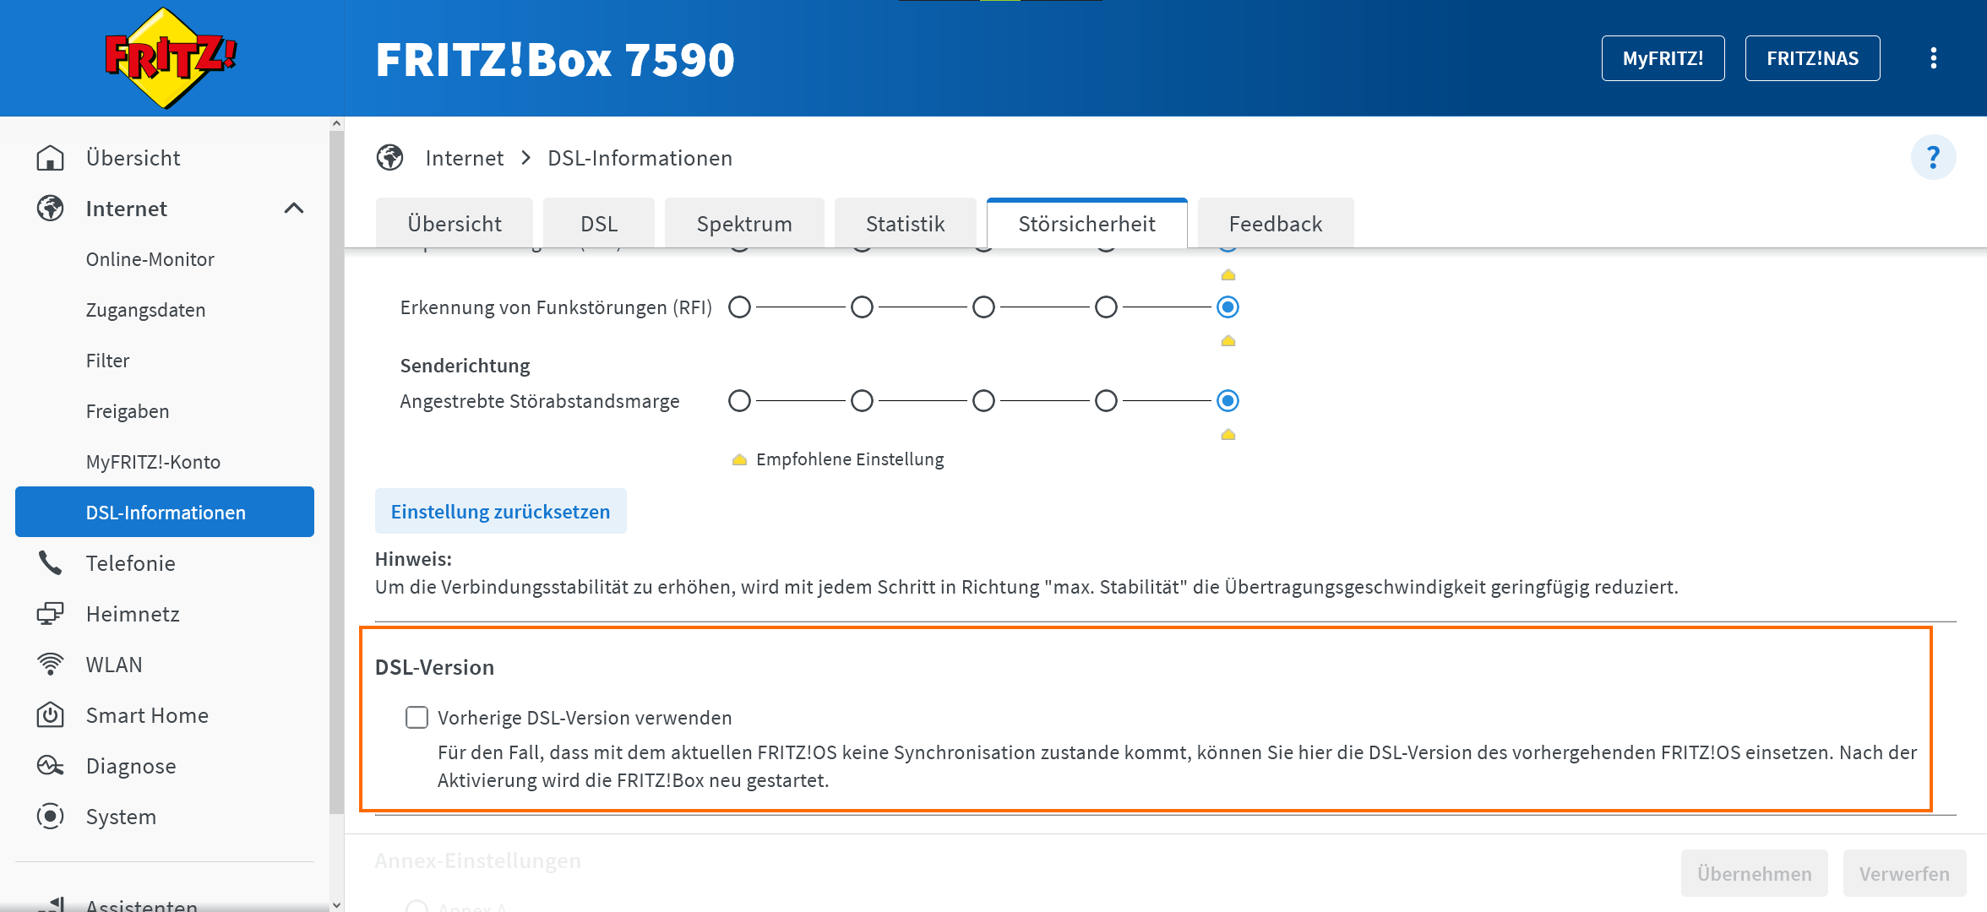Open the Statistik tab
The image size is (1987, 912).
point(905,224)
